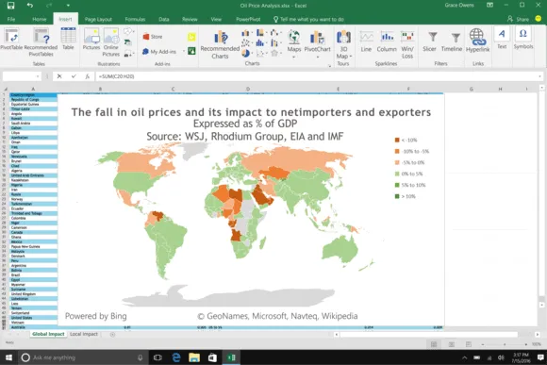
Task: Click the zoom slider in status bar
Action: 505,344
